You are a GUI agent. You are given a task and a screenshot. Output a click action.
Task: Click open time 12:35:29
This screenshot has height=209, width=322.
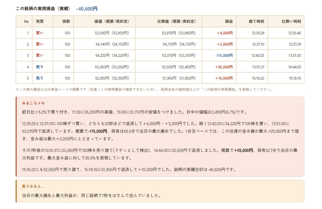click(258, 33)
